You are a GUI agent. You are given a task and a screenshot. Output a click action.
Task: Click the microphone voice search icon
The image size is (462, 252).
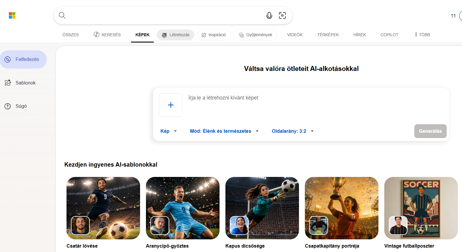point(269,16)
